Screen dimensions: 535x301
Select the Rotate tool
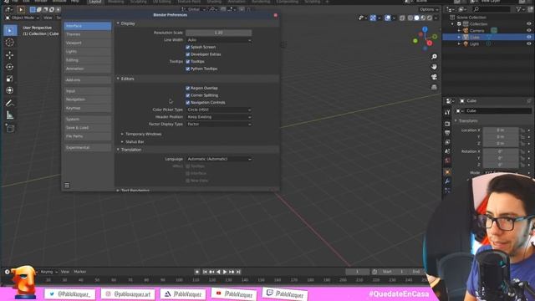click(x=9, y=67)
